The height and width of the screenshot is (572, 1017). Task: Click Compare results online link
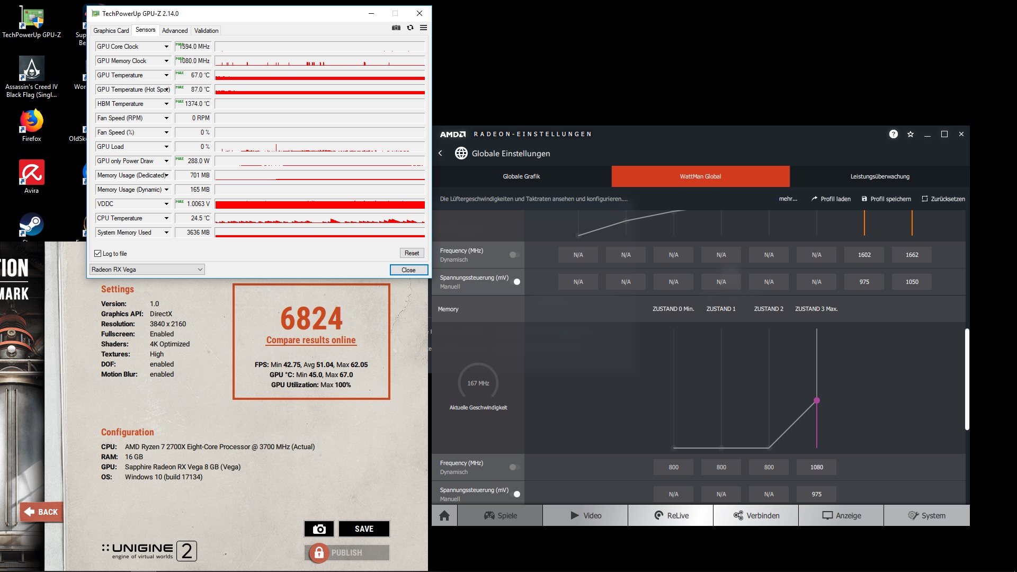pyautogui.click(x=311, y=340)
